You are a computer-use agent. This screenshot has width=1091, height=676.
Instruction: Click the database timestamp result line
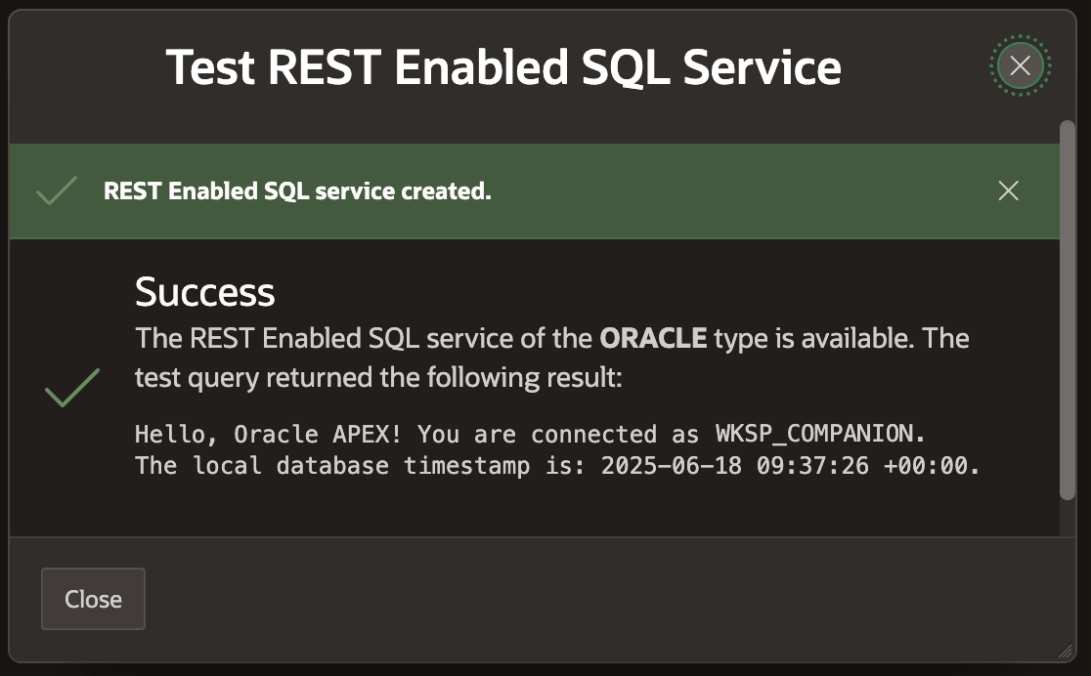(x=557, y=465)
